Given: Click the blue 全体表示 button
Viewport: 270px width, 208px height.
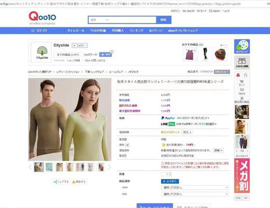Looking at the screenshot, I should [170, 182].
